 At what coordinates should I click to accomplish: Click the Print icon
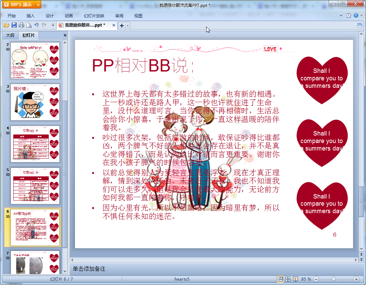pos(21,25)
